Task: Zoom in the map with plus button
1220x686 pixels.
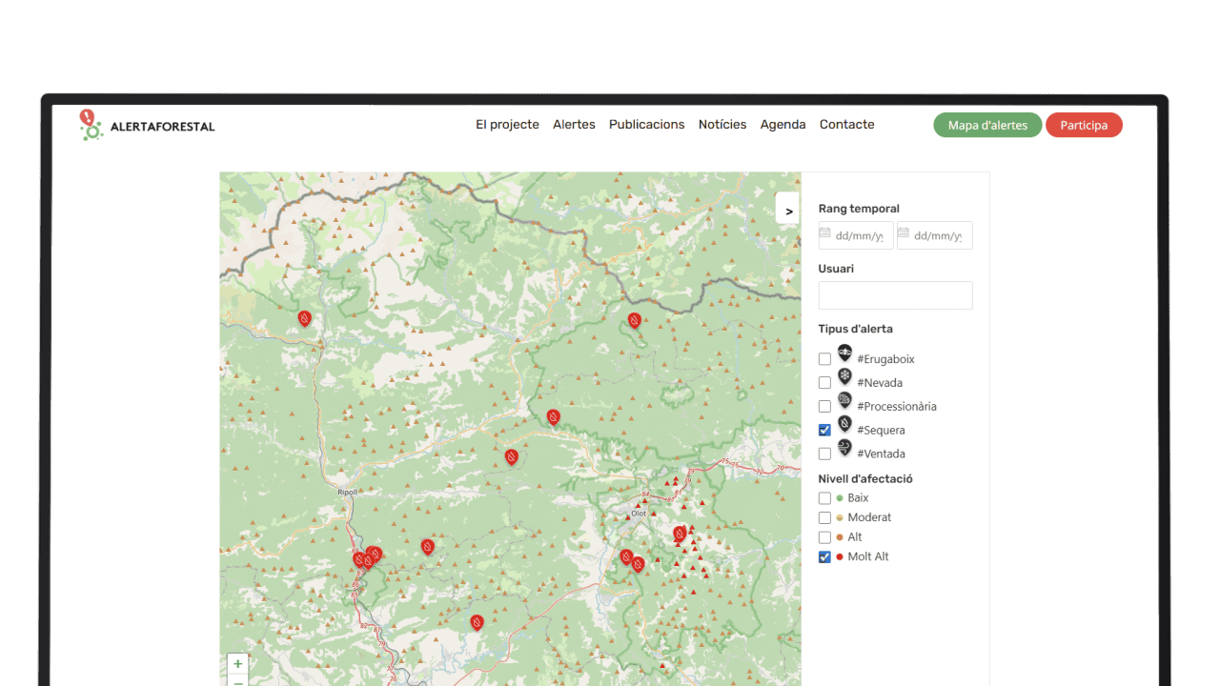Action: 237,663
